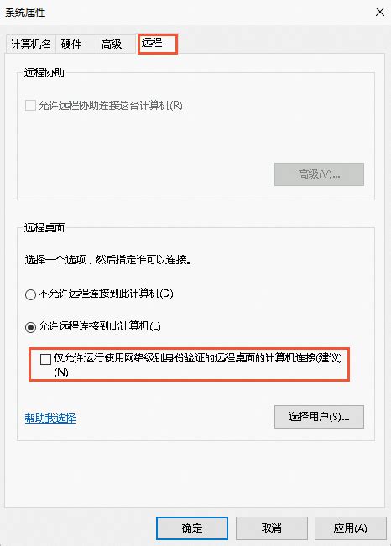Open the 帮助我选择 help link

pos(50,418)
